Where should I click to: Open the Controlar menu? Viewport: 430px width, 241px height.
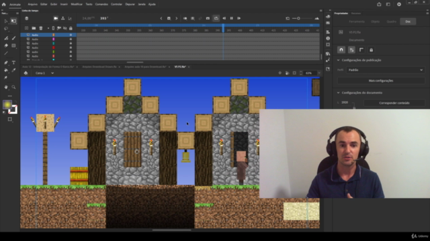(116, 5)
